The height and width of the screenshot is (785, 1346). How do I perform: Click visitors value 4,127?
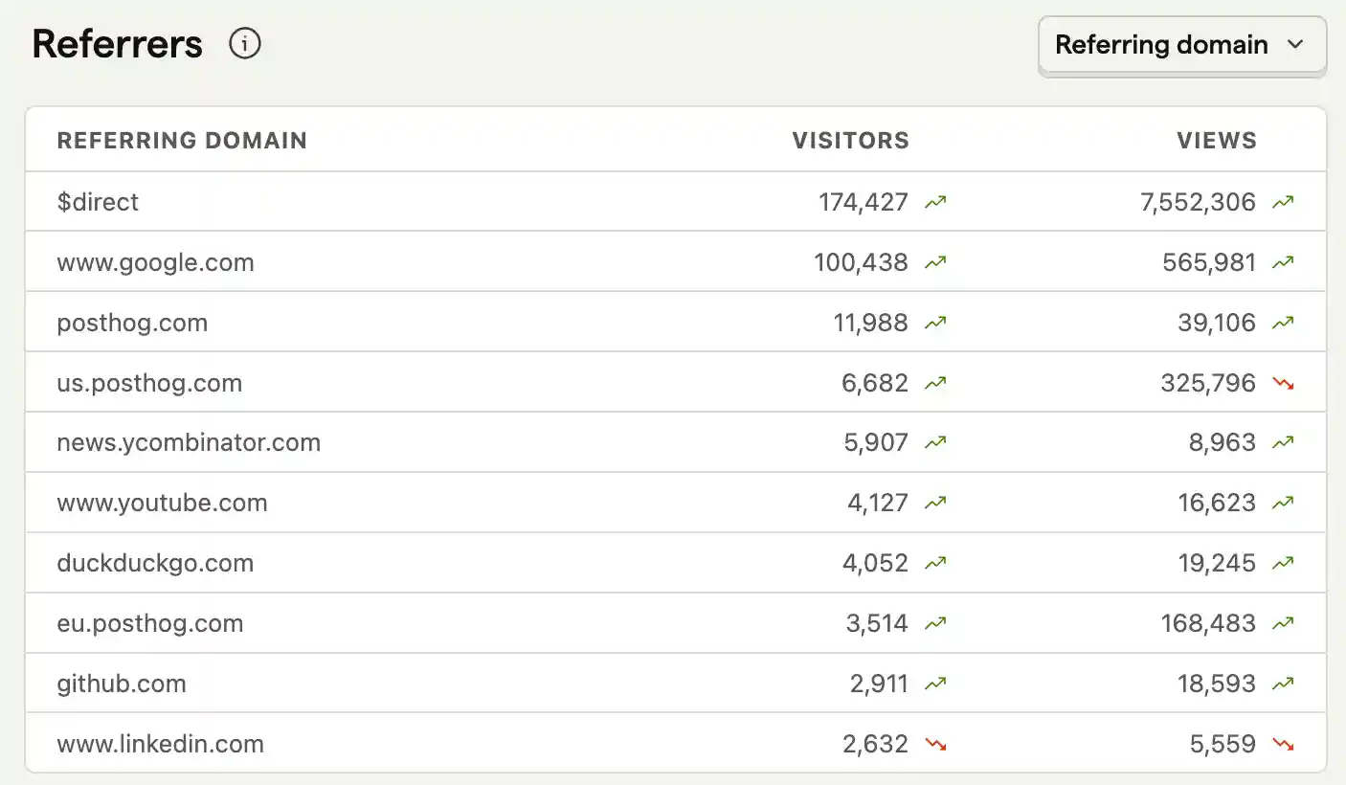[877, 503]
